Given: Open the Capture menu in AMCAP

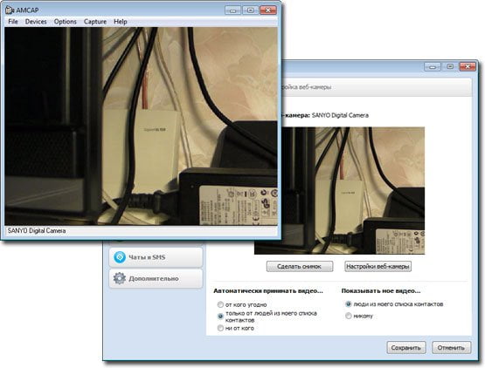Looking at the screenshot, I should [95, 22].
